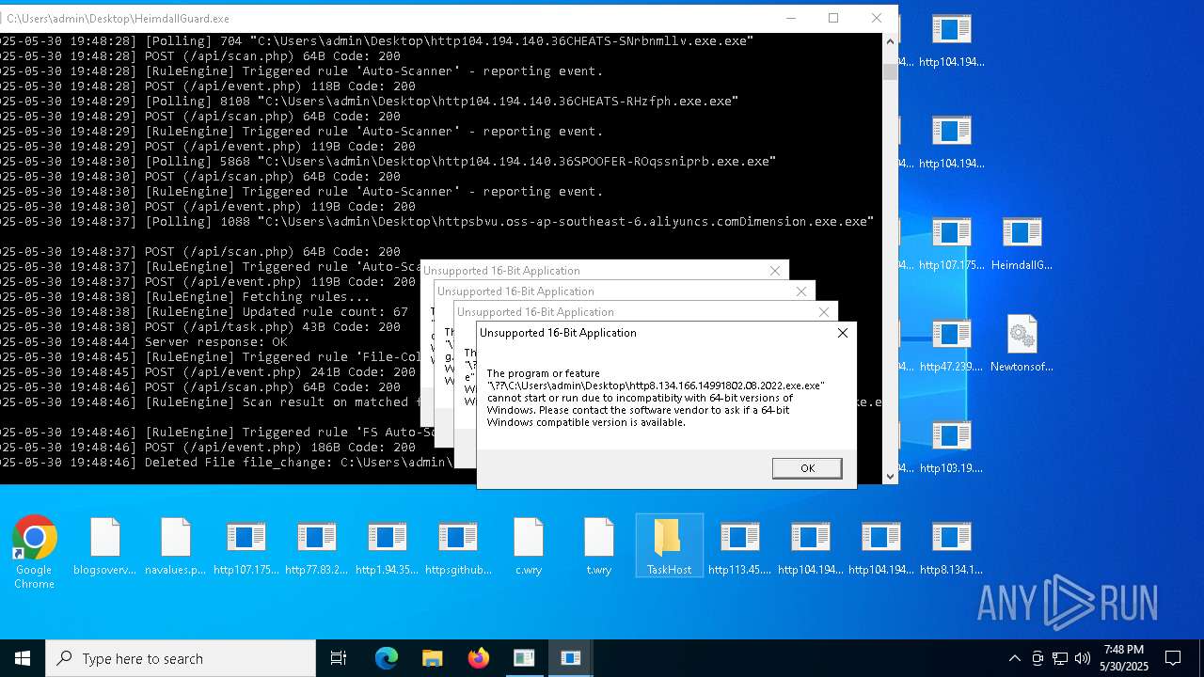The width and height of the screenshot is (1204, 677).
Task: Click the aliyuncs.comDimension.exe.exe polling line
Action: coord(437,222)
